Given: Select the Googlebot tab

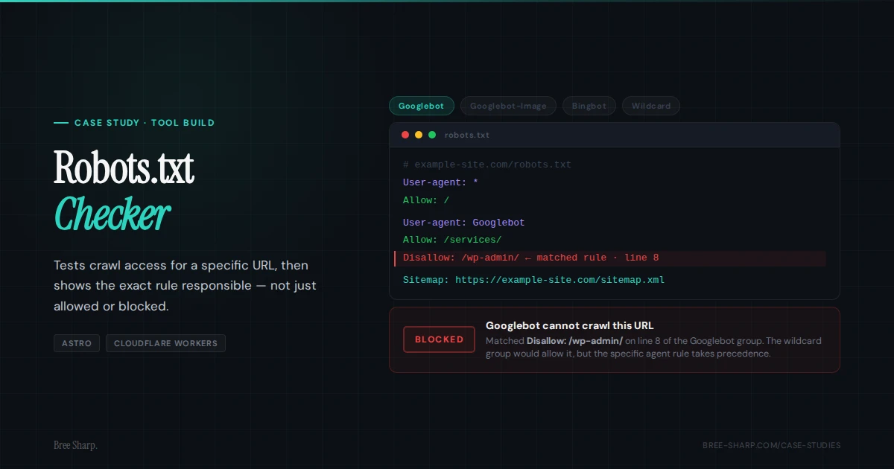Looking at the screenshot, I should pyautogui.click(x=421, y=106).
